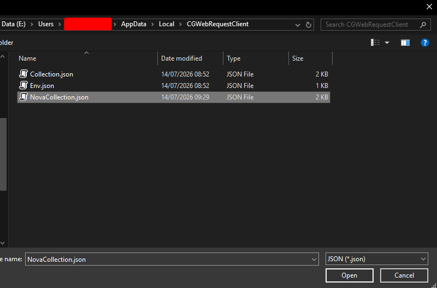
Task: Sort files by the Name column
Action: [x=27, y=58]
